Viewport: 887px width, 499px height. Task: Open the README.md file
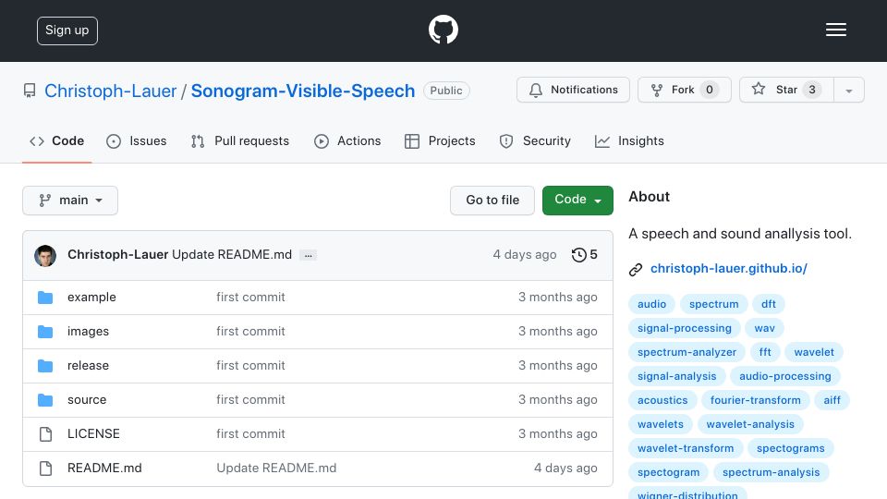point(104,468)
